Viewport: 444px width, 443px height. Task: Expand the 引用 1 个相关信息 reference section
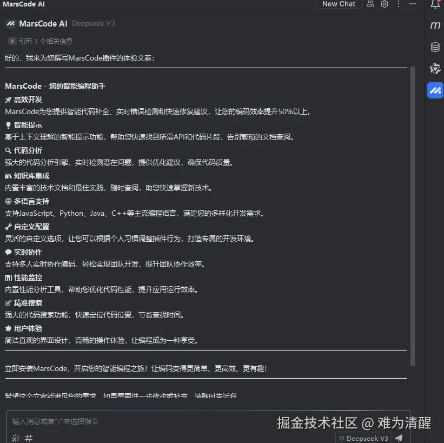(x=45, y=41)
